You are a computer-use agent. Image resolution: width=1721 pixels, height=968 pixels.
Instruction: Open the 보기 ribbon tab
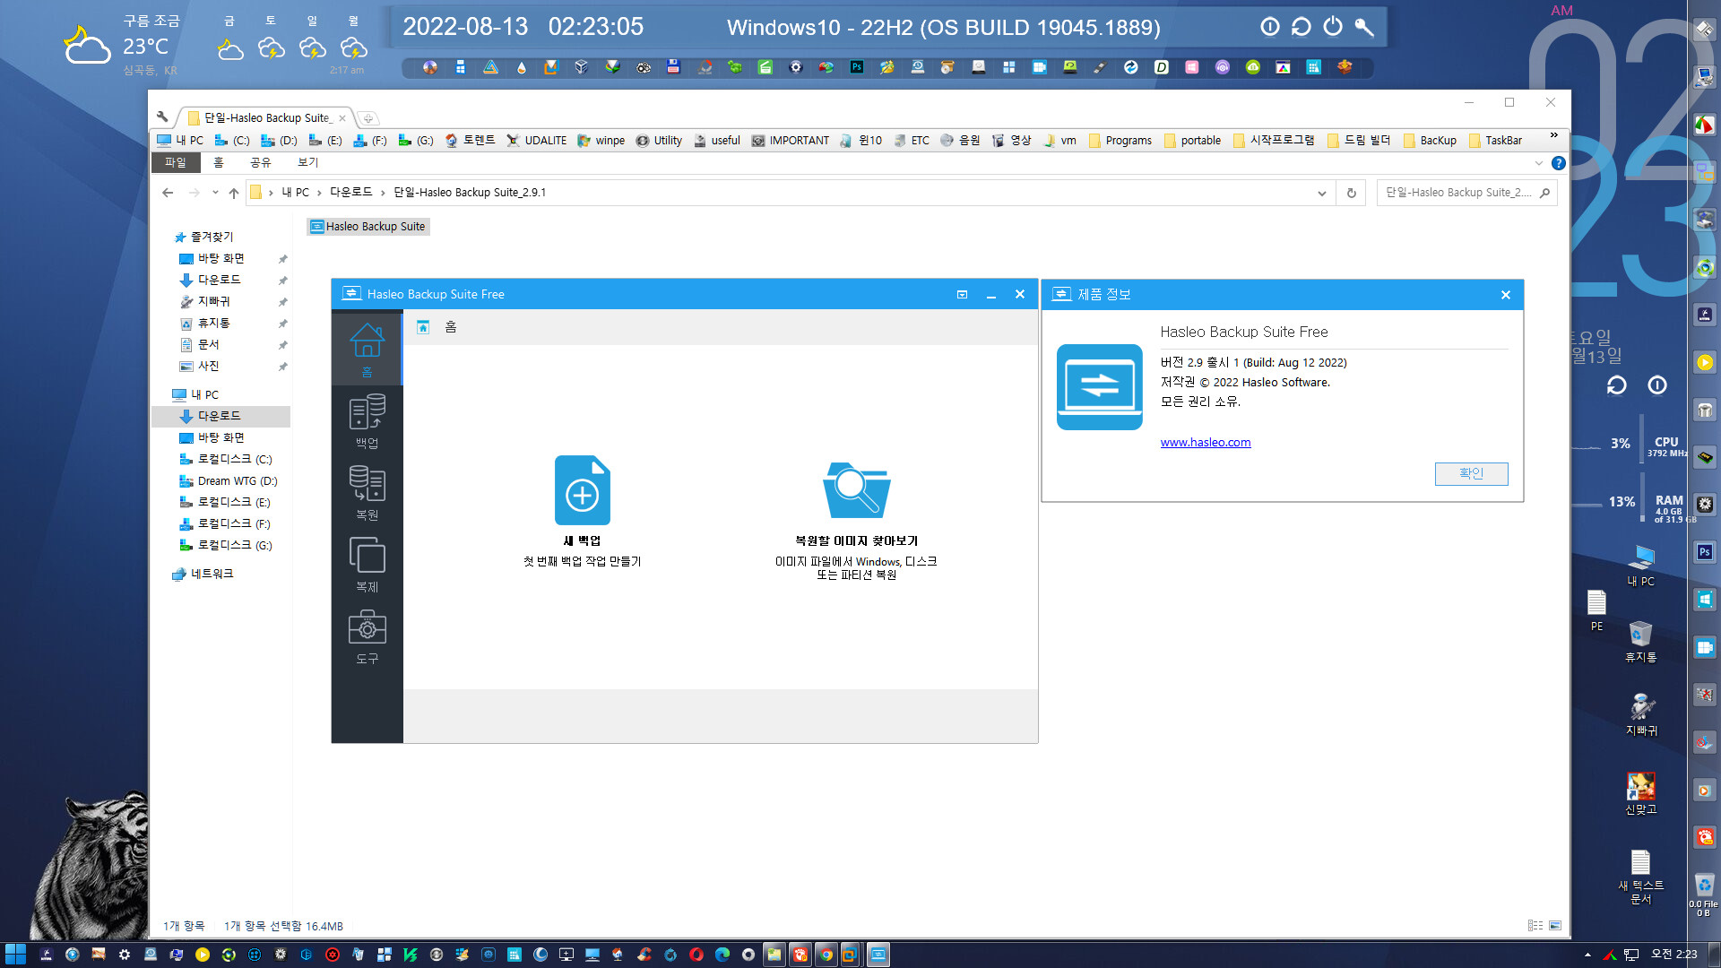307,162
